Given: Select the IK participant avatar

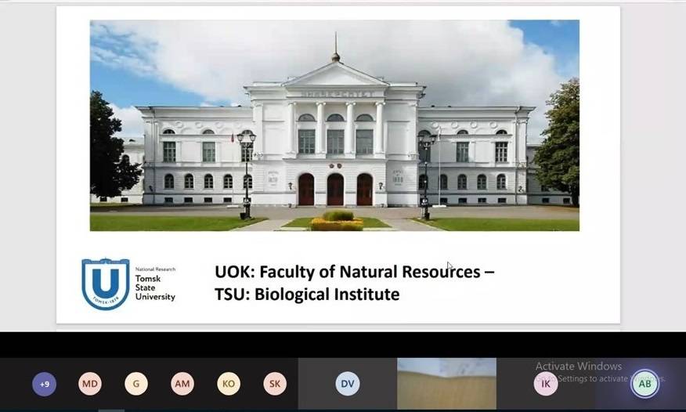Looking at the screenshot, I should 546,384.
